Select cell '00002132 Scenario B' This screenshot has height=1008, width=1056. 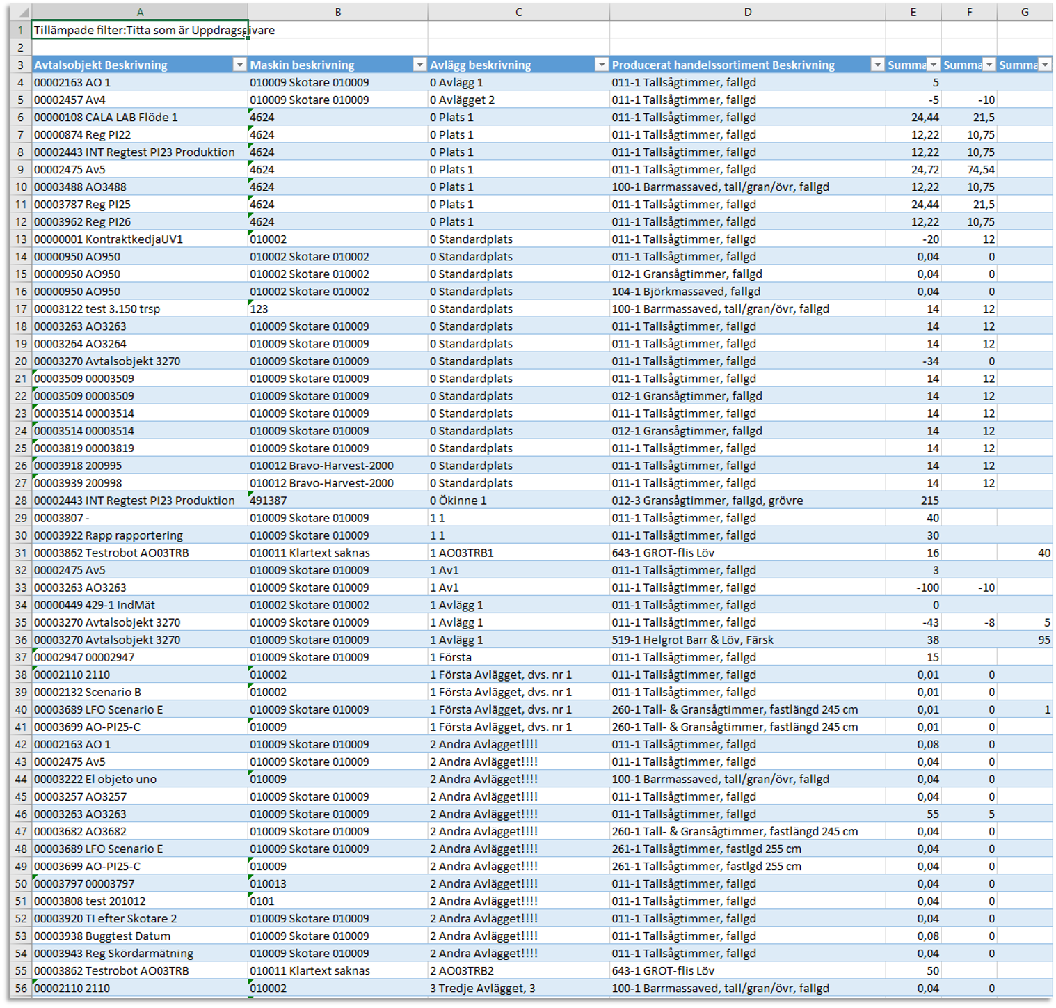(140, 692)
